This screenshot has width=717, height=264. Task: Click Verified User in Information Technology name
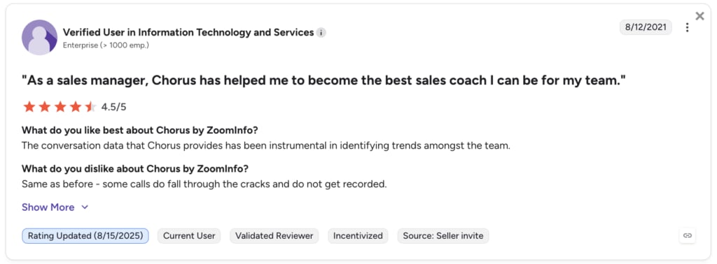pyautogui.click(x=188, y=32)
